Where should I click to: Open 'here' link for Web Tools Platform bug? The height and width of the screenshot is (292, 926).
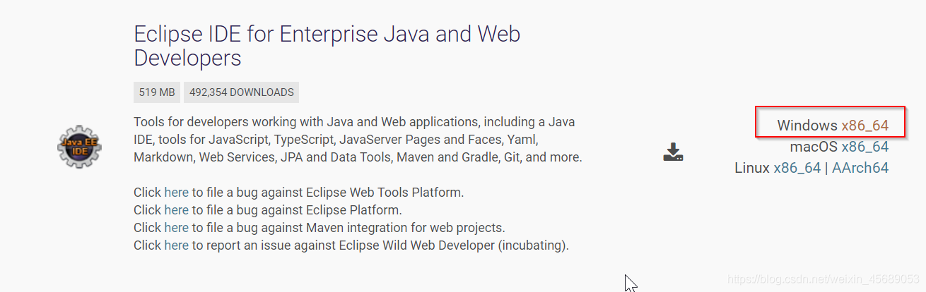pos(176,192)
